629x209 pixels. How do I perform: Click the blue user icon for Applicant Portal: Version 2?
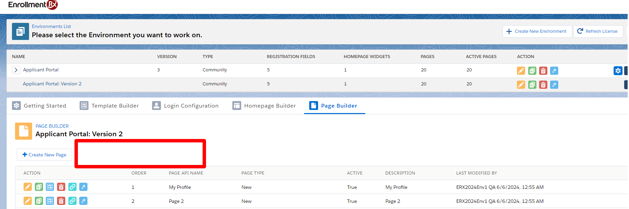554,85
